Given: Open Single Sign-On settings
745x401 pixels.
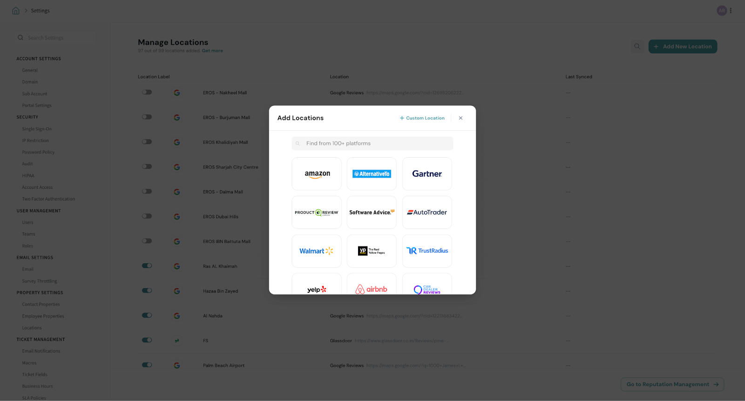Looking at the screenshot, I should click(x=37, y=129).
